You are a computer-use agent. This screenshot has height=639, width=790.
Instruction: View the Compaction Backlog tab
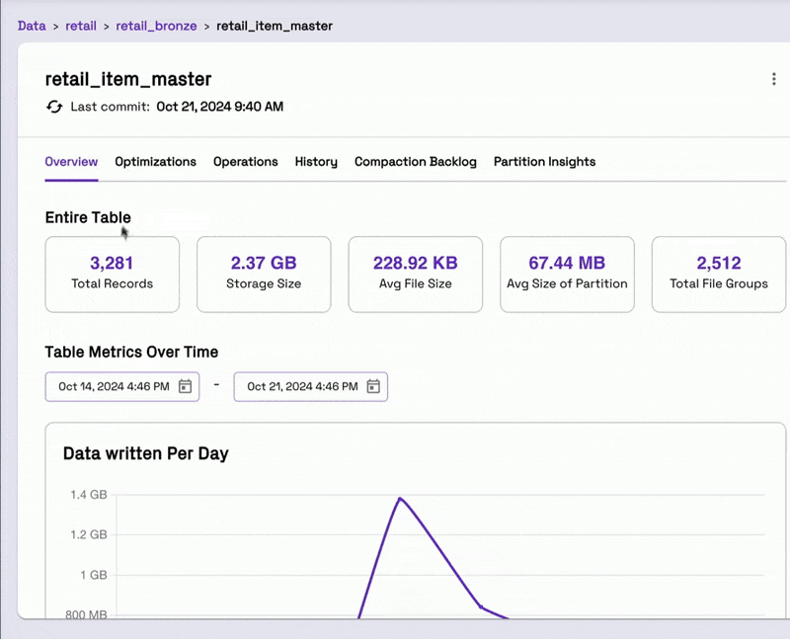click(415, 162)
